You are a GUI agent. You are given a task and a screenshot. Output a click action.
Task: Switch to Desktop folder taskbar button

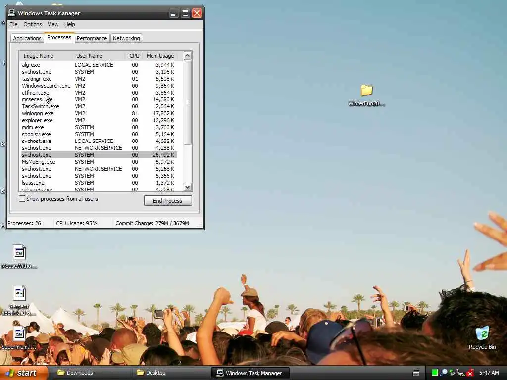point(170,373)
